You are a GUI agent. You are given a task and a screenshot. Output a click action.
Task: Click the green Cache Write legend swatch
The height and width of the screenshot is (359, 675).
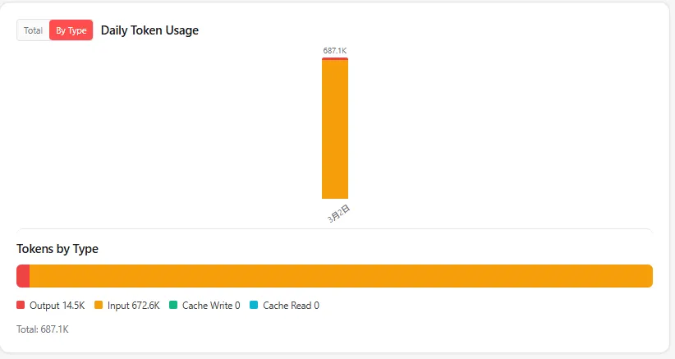click(173, 306)
